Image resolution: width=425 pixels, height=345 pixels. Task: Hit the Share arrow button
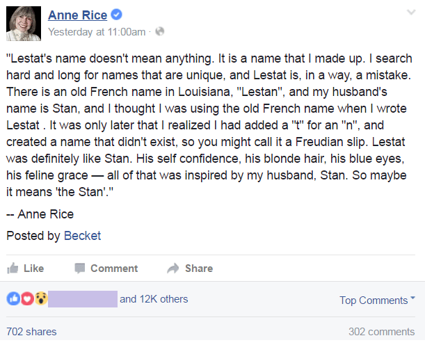tap(190, 268)
